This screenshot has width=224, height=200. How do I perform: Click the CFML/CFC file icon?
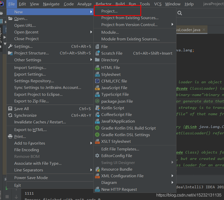97,81
